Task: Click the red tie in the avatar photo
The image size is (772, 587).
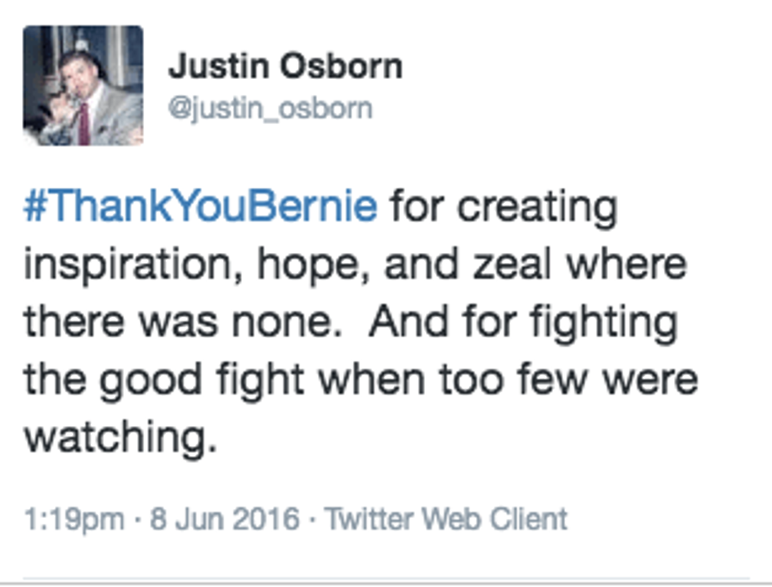Action: [x=84, y=123]
